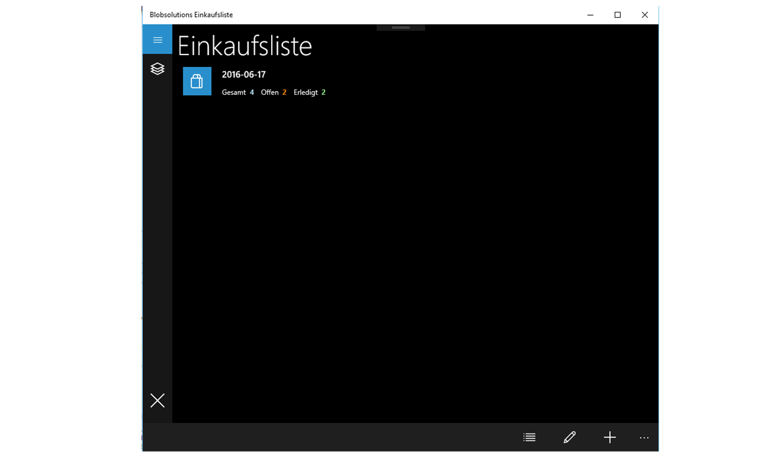The image size is (758, 455).
Task: Open the 2016-06-17 shopping list
Action: 244,75
